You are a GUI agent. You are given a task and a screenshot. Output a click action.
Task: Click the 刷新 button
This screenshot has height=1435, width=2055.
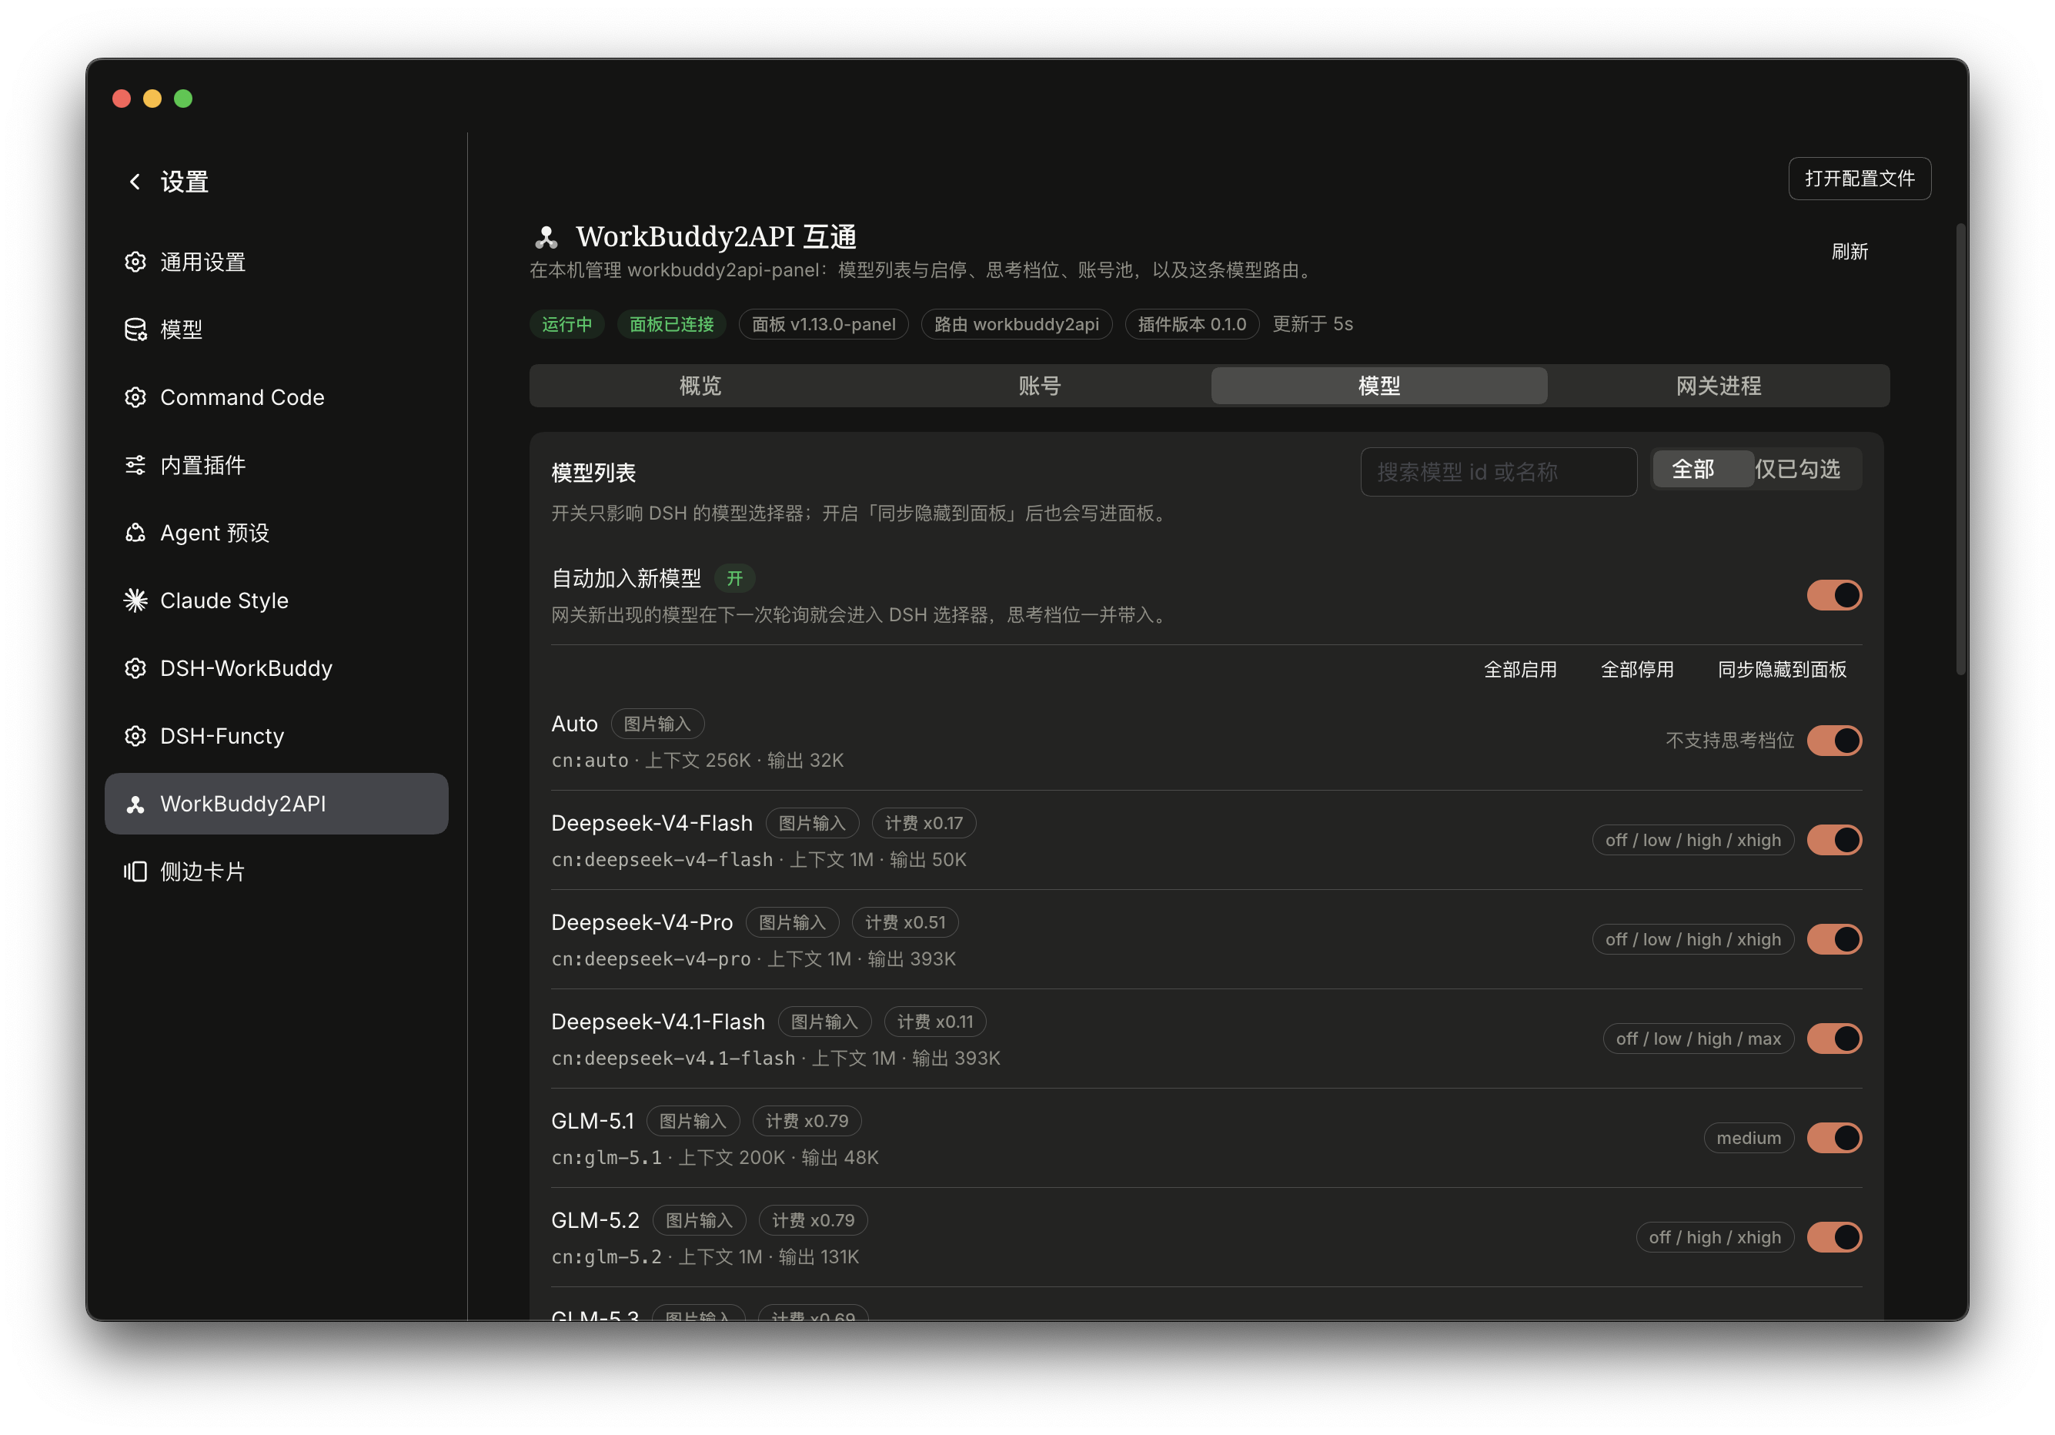1849,252
